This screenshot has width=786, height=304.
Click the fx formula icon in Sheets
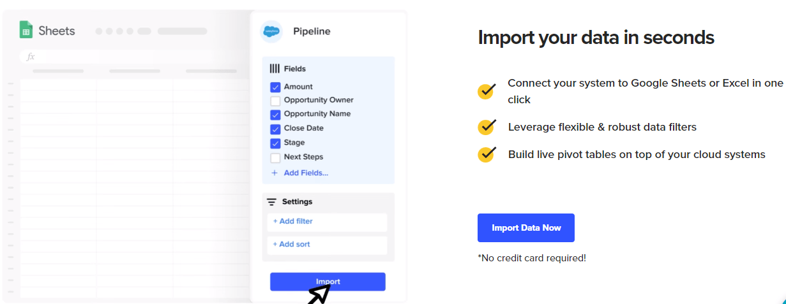[x=30, y=57]
